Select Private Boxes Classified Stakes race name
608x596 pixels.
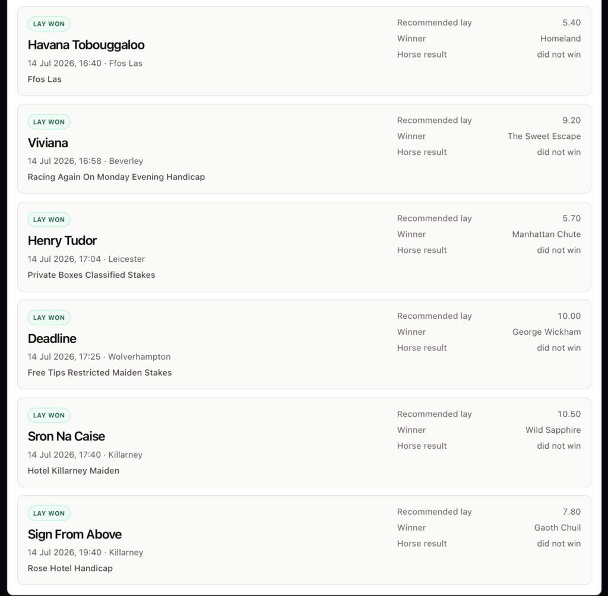pos(91,275)
